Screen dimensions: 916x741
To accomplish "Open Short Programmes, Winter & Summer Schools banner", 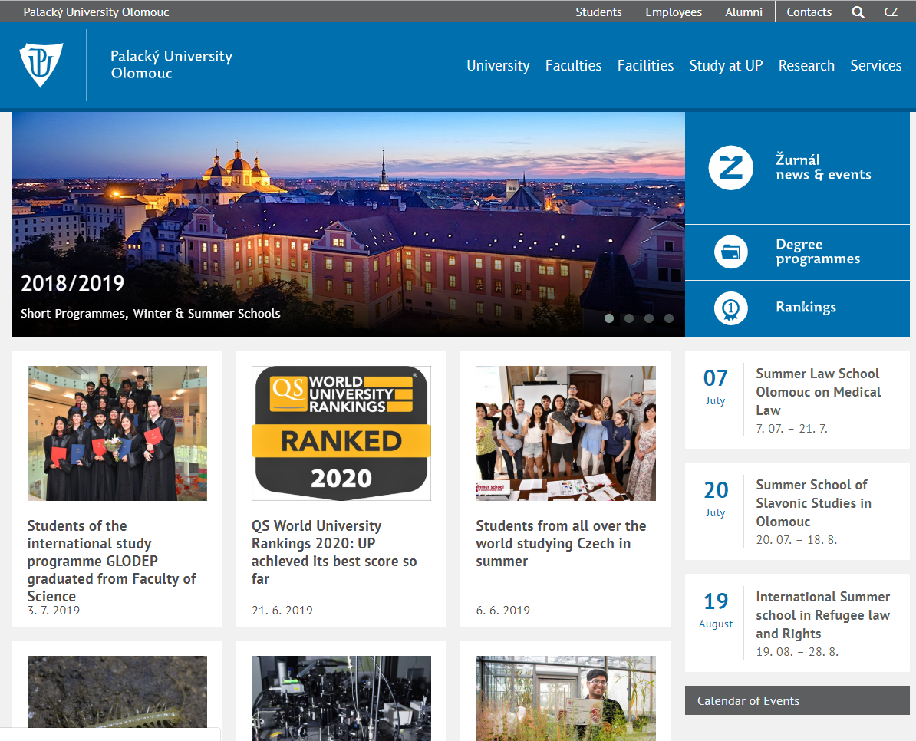I will click(x=150, y=314).
